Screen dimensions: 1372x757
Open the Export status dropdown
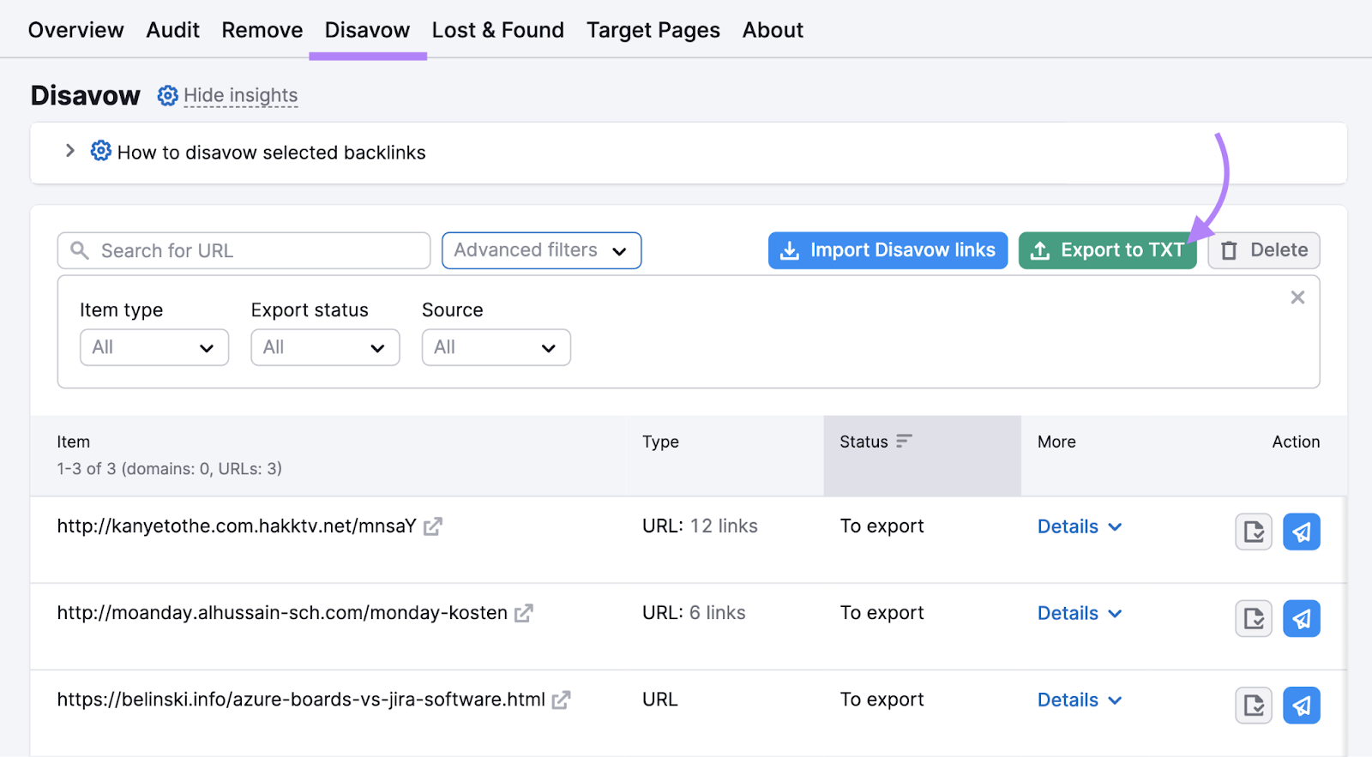tap(325, 347)
